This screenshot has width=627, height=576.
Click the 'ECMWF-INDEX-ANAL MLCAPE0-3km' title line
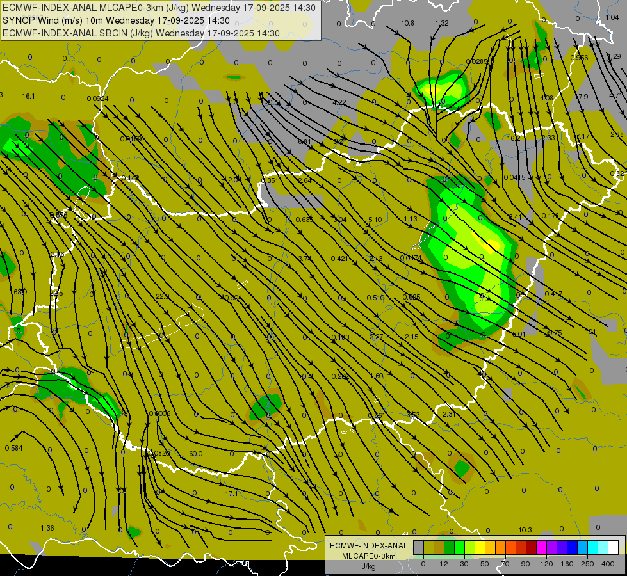(x=159, y=8)
